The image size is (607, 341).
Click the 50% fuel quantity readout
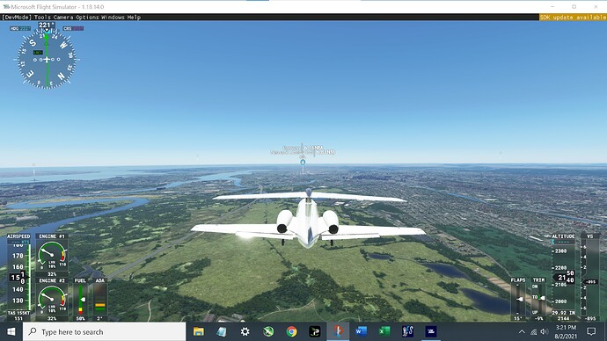(81, 318)
